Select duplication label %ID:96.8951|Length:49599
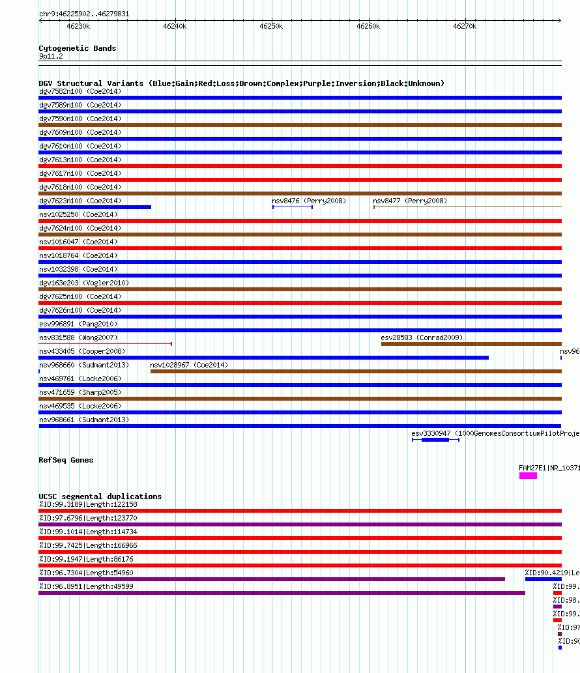The height and width of the screenshot is (673, 580). [x=86, y=587]
